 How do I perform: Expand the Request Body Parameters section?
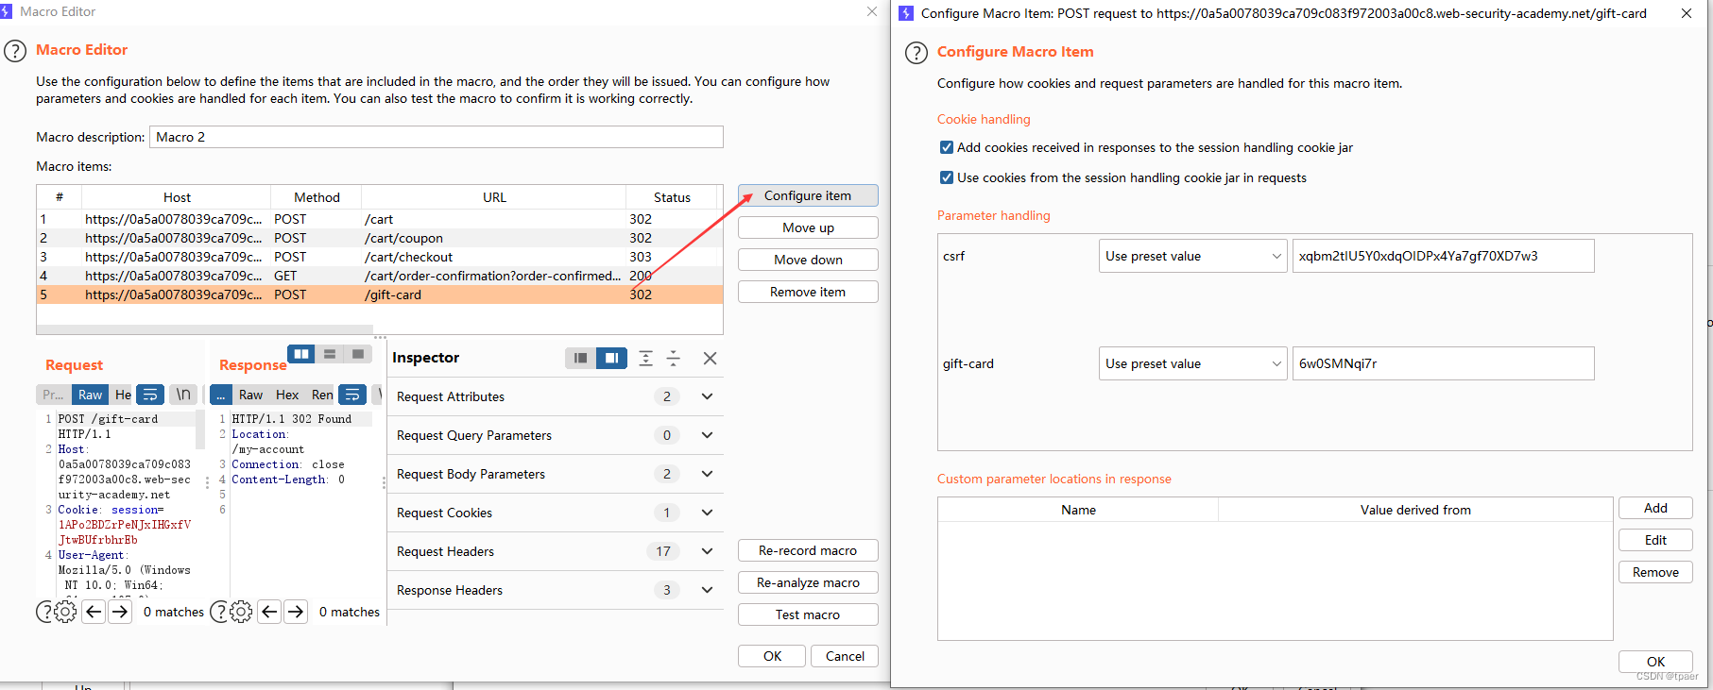[x=556, y=474]
